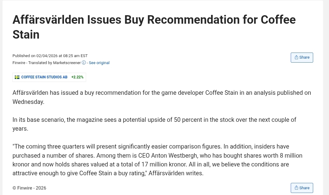Viewport: 329px width, 195px height.
Task: Click the info icon beside Marketscreener
Action: point(84,63)
